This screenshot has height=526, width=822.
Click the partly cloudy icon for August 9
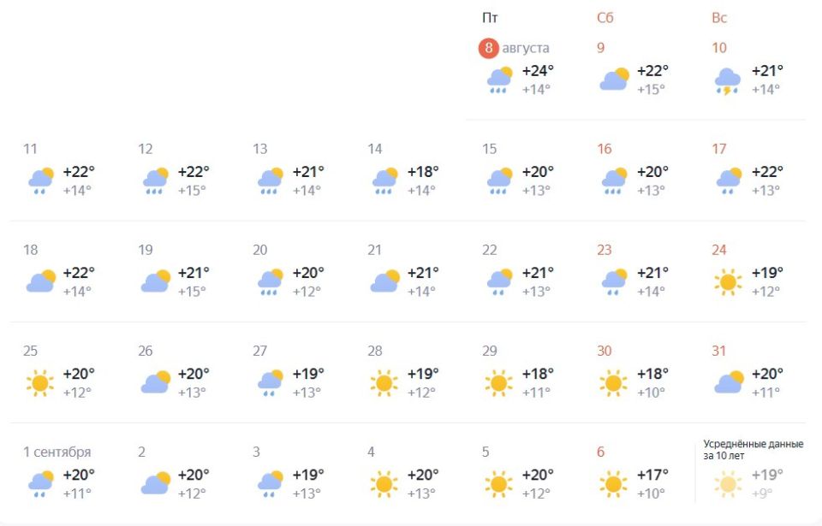click(x=614, y=79)
